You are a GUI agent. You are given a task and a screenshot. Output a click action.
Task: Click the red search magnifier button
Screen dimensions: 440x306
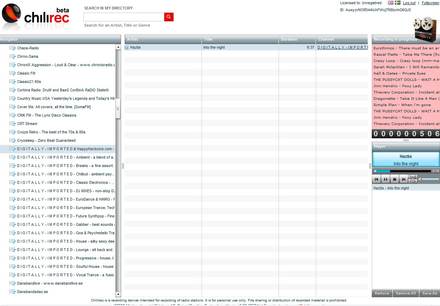click(169, 17)
